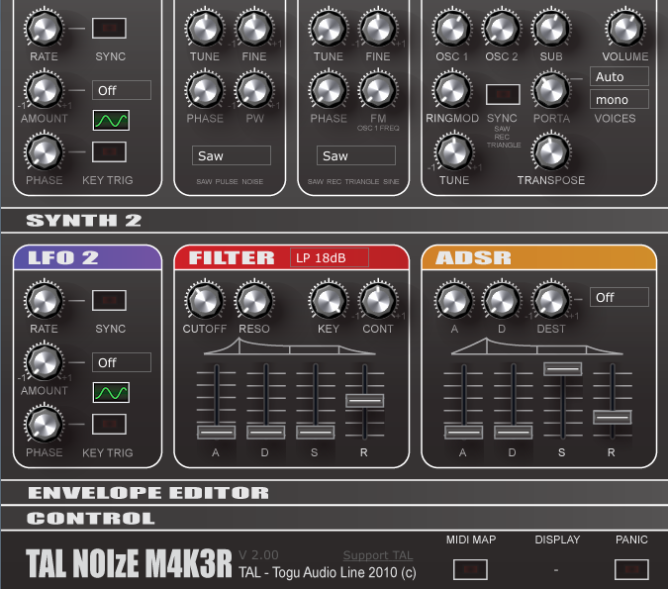The image size is (668, 589).
Task: Click the filter envelope S slider
Action: (315, 433)
